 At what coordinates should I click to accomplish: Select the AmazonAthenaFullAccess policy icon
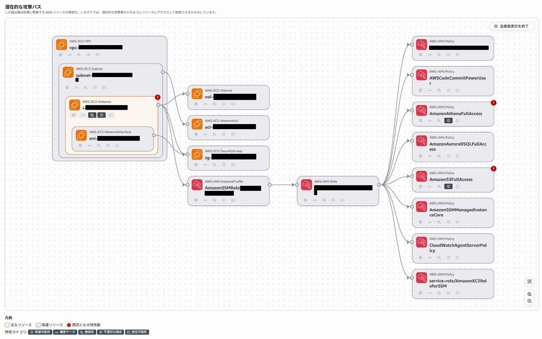point(421,110)
